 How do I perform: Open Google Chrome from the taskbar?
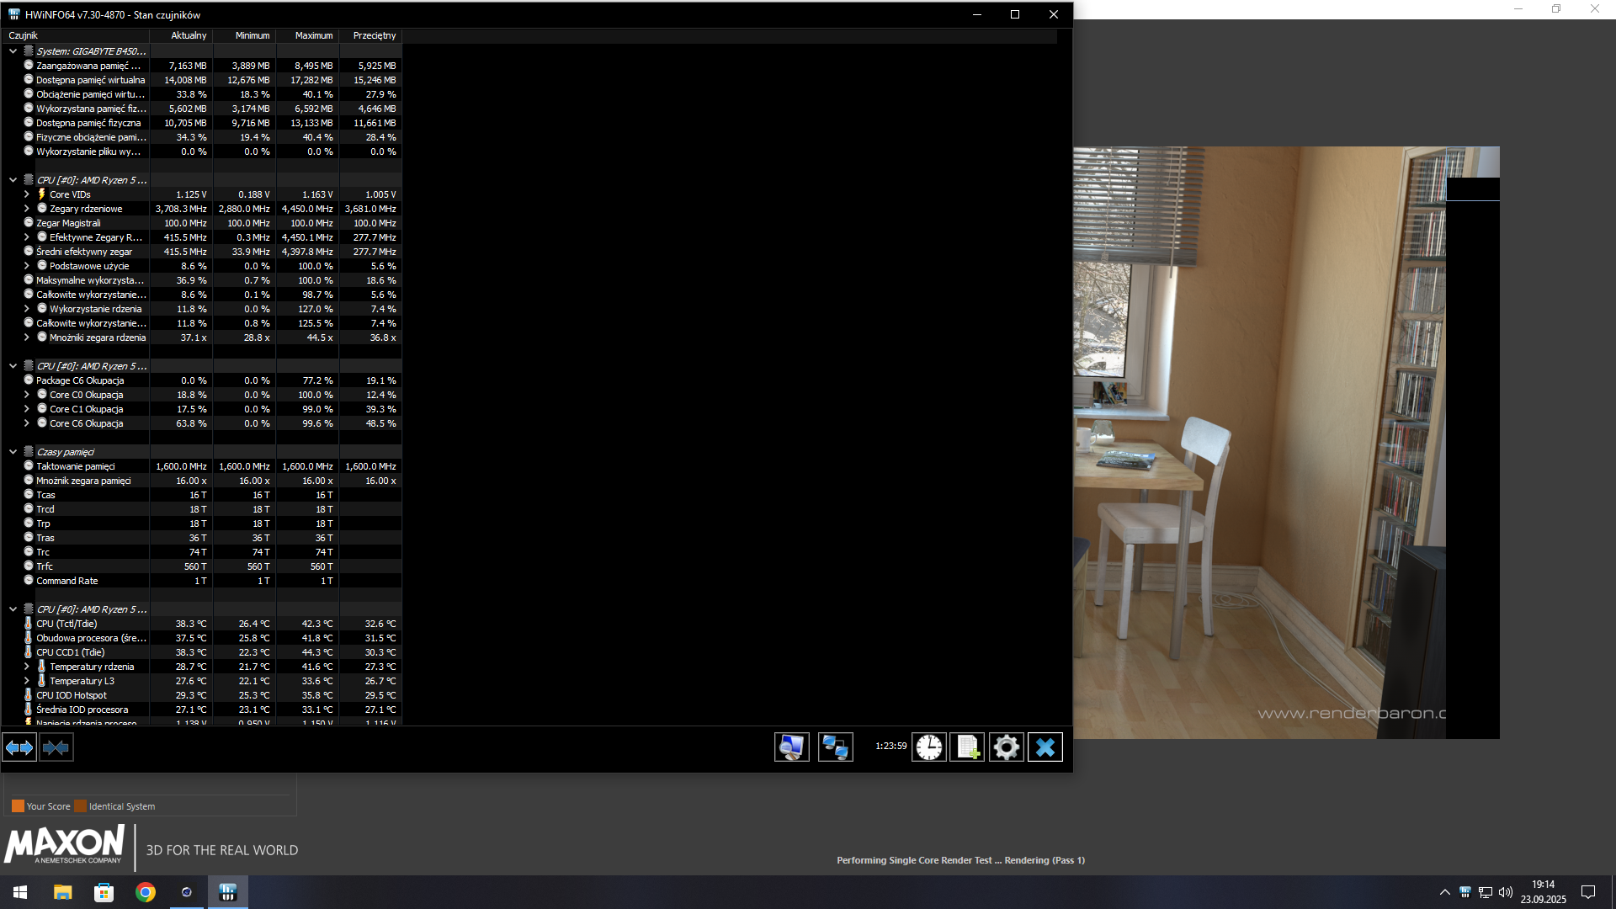[x=146, y=892]
